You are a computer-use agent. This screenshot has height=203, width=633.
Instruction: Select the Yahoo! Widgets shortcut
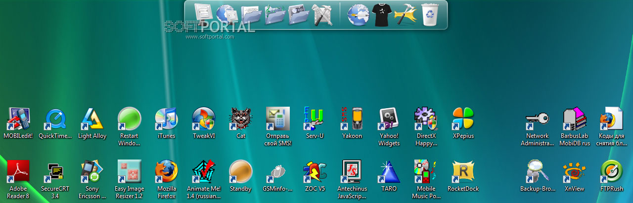pos(389,127)
